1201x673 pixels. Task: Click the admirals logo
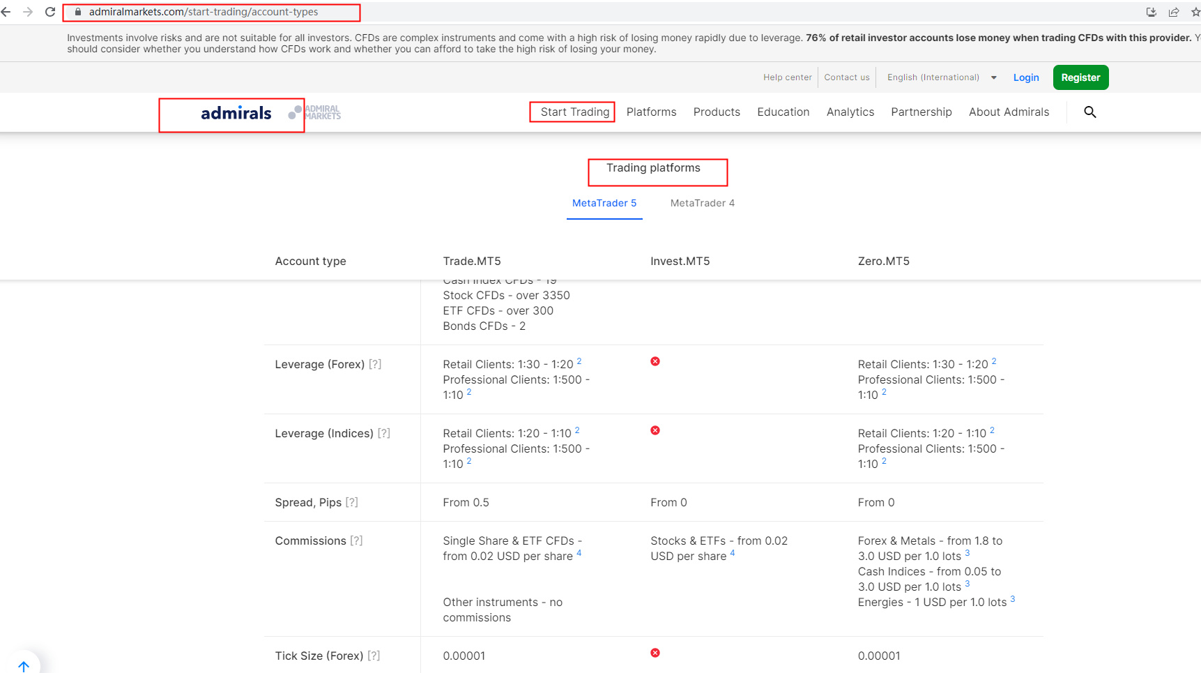coord(236,113)
